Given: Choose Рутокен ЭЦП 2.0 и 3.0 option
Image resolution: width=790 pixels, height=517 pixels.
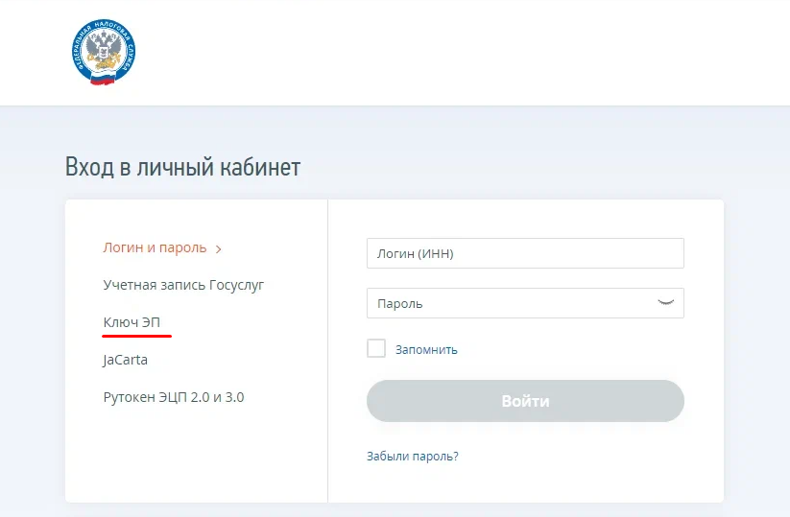Looking at the screenshot, I should (x=174, y=397).
